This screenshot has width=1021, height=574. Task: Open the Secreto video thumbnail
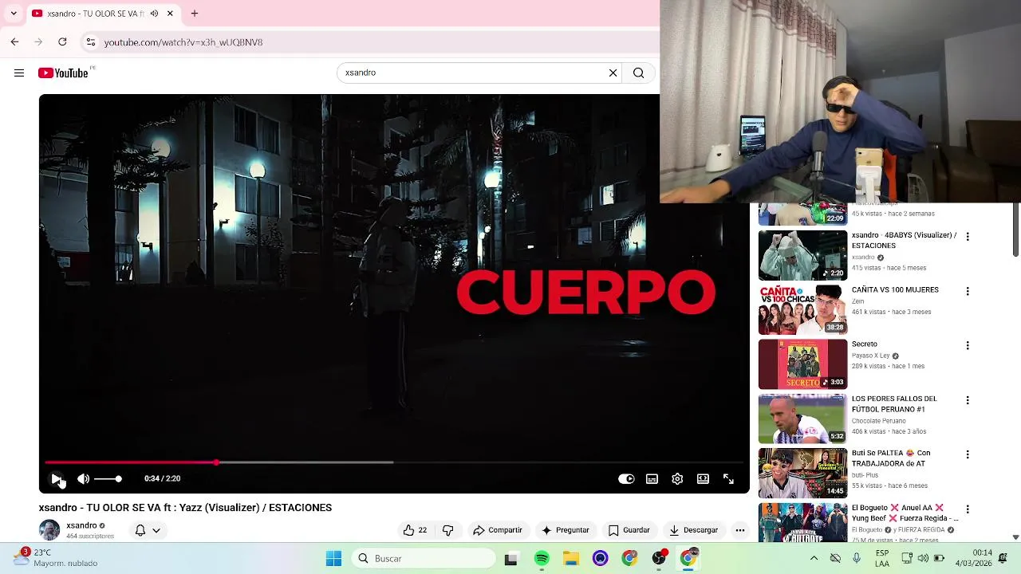802,364
